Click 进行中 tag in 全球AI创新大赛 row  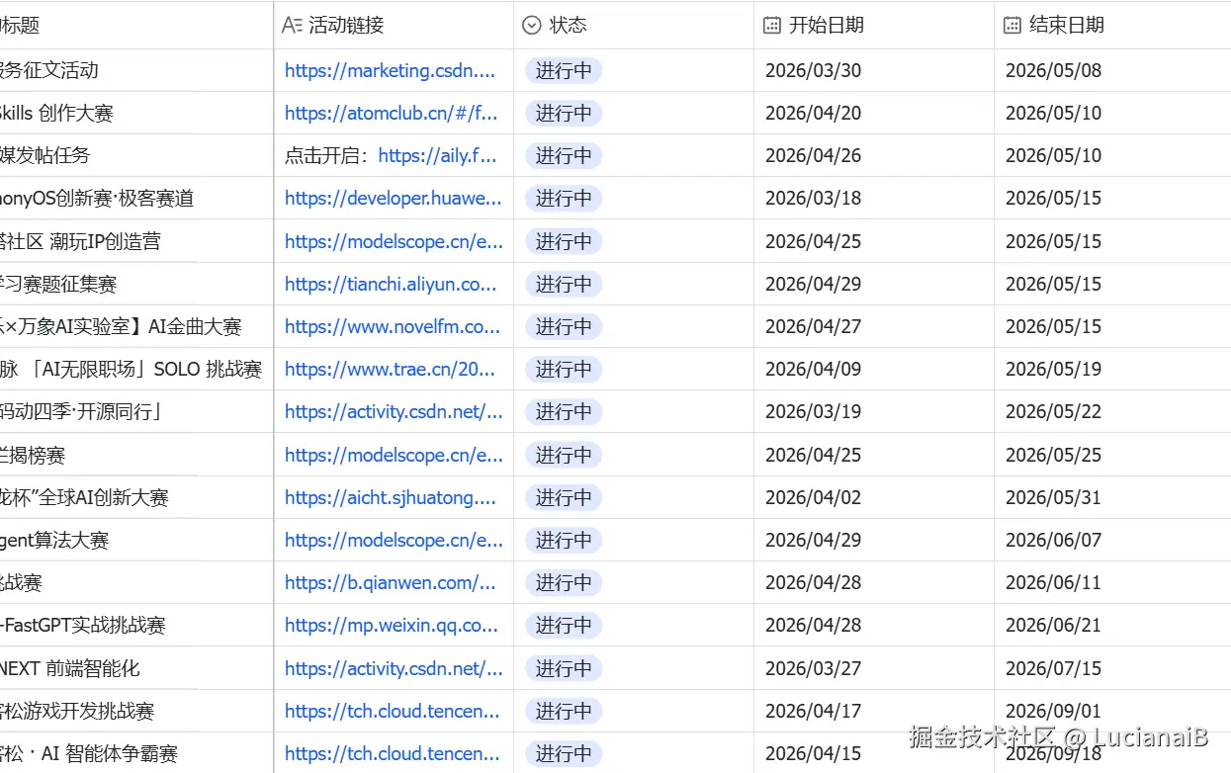click(564, 497)
